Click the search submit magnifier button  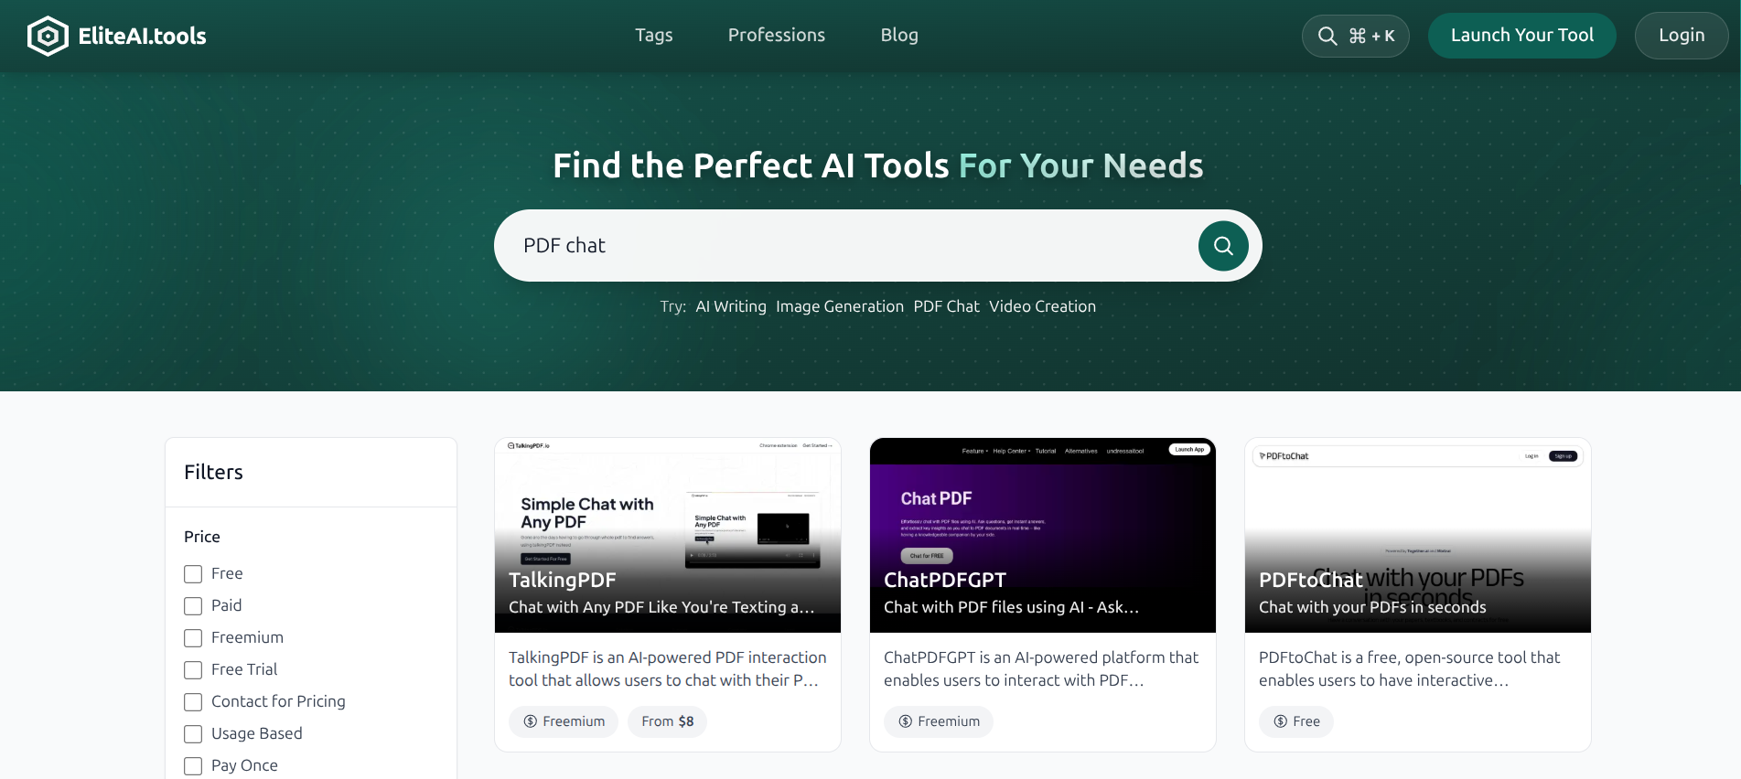click(x=1223, y=246)
